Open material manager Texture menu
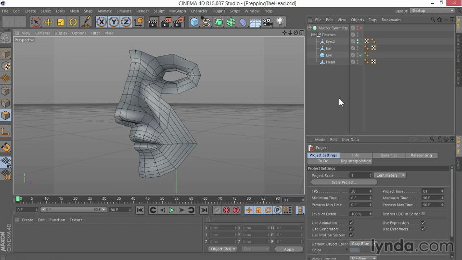The width and height of the screenshot is (462, 260). click(76, 220)
